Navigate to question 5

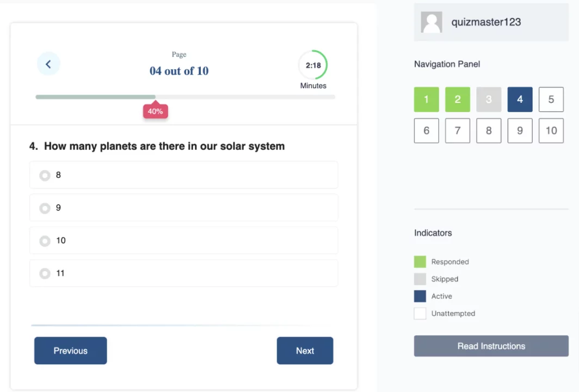pos(551,100)
